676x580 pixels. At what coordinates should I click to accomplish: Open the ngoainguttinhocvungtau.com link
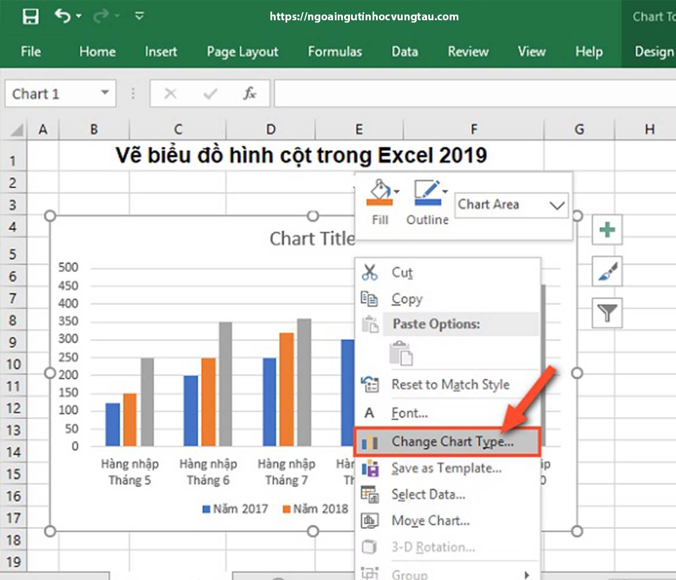click(x=364, y=16)
